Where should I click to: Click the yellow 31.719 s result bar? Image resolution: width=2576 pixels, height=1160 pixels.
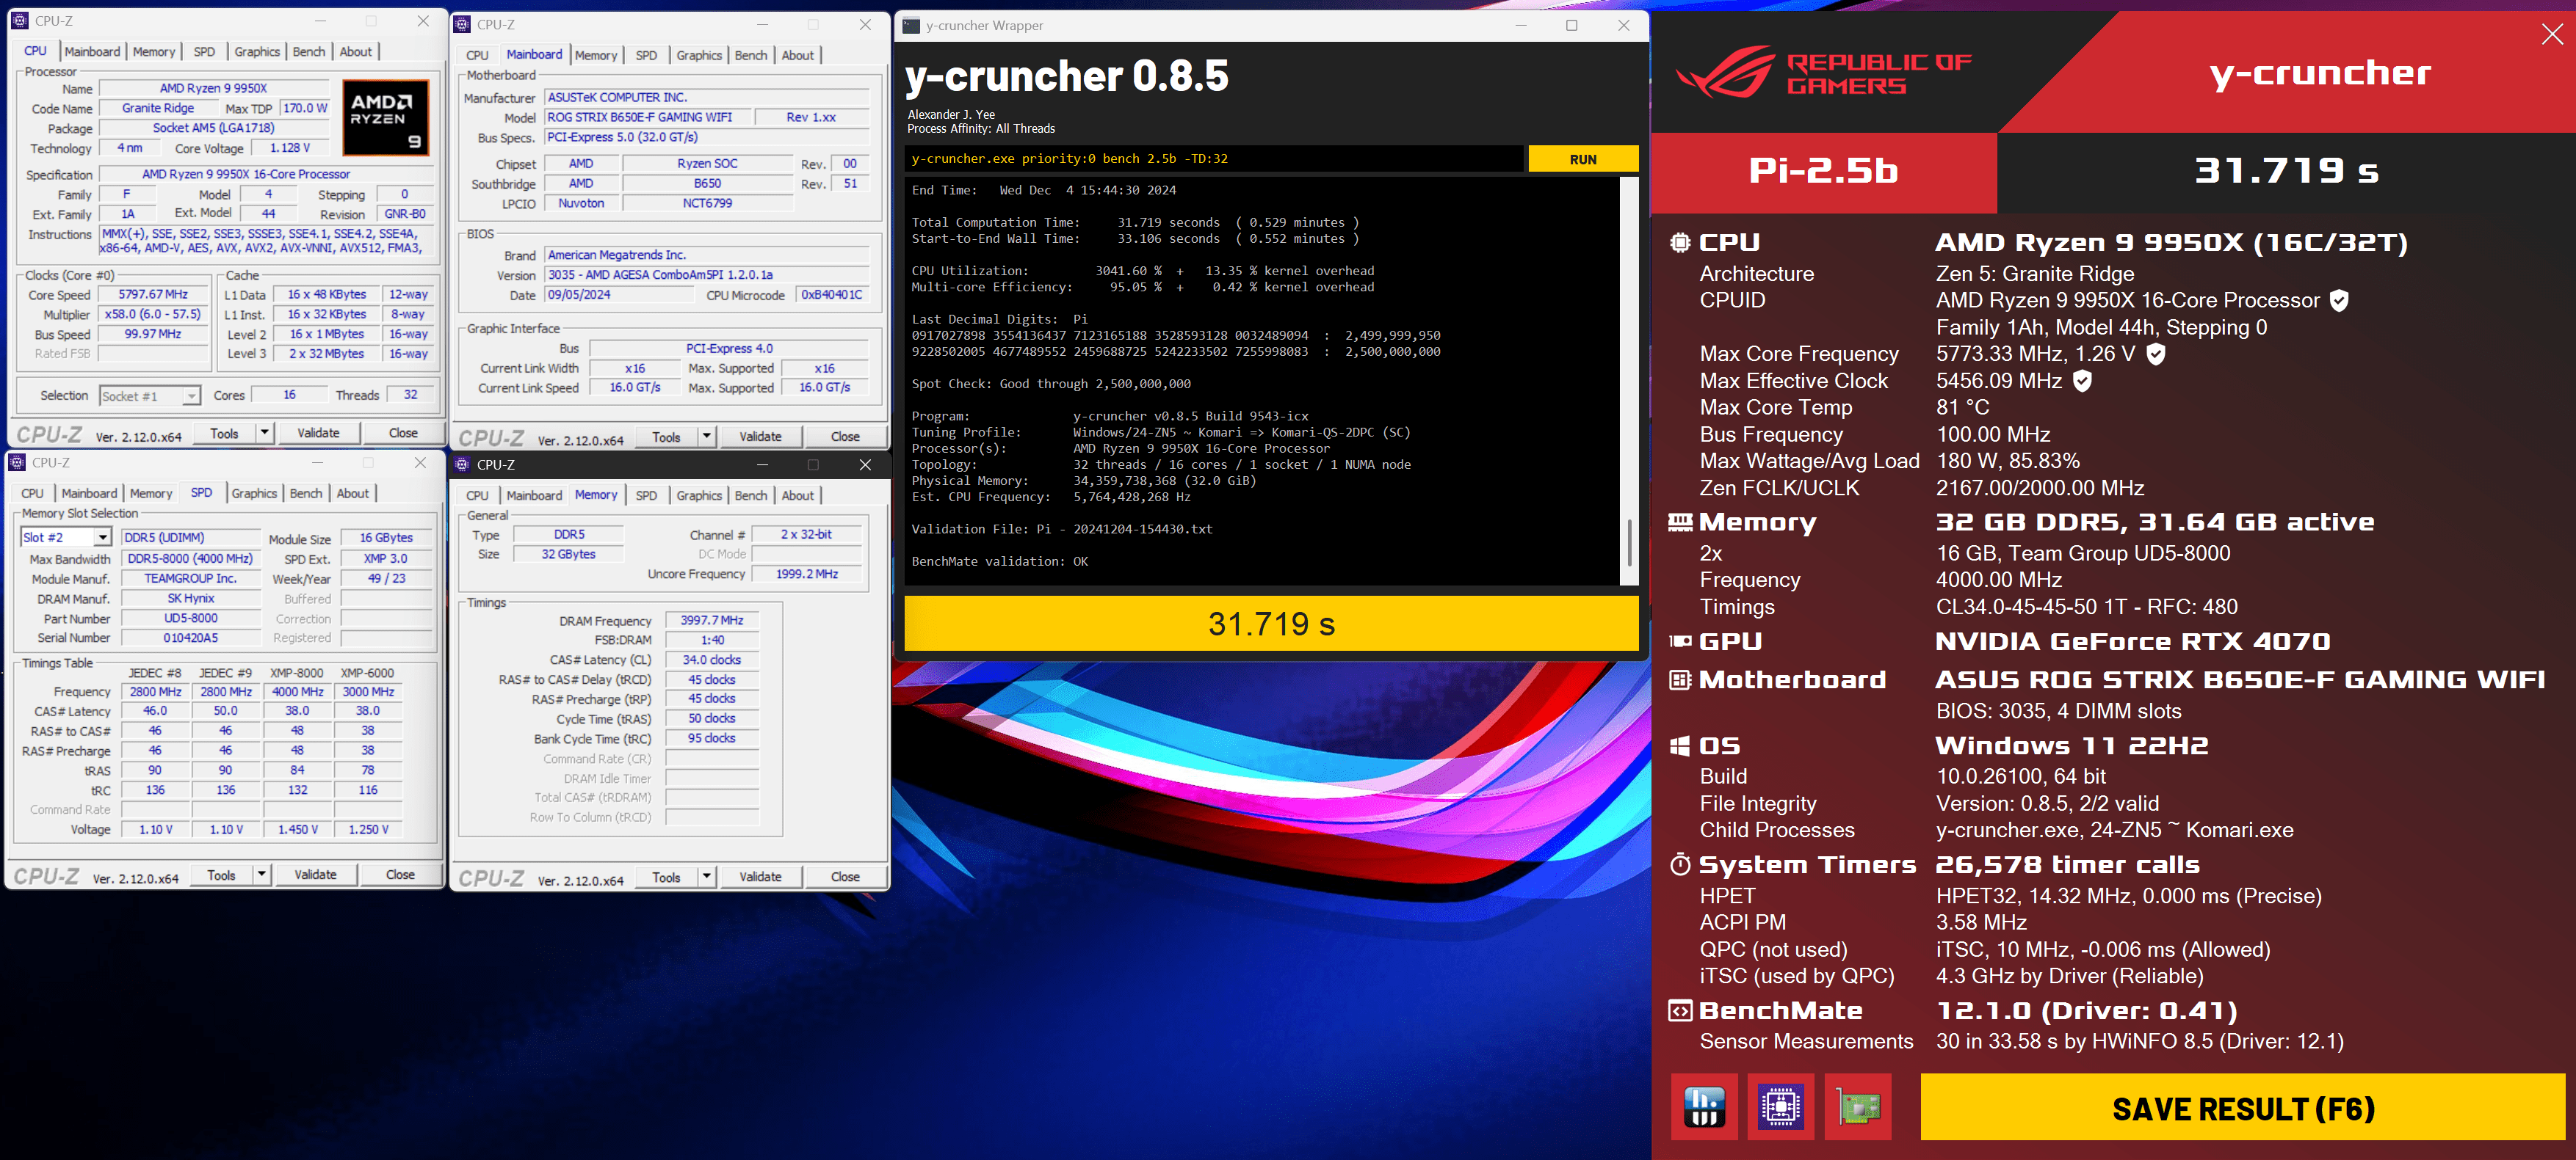(x=1271, y=624)
